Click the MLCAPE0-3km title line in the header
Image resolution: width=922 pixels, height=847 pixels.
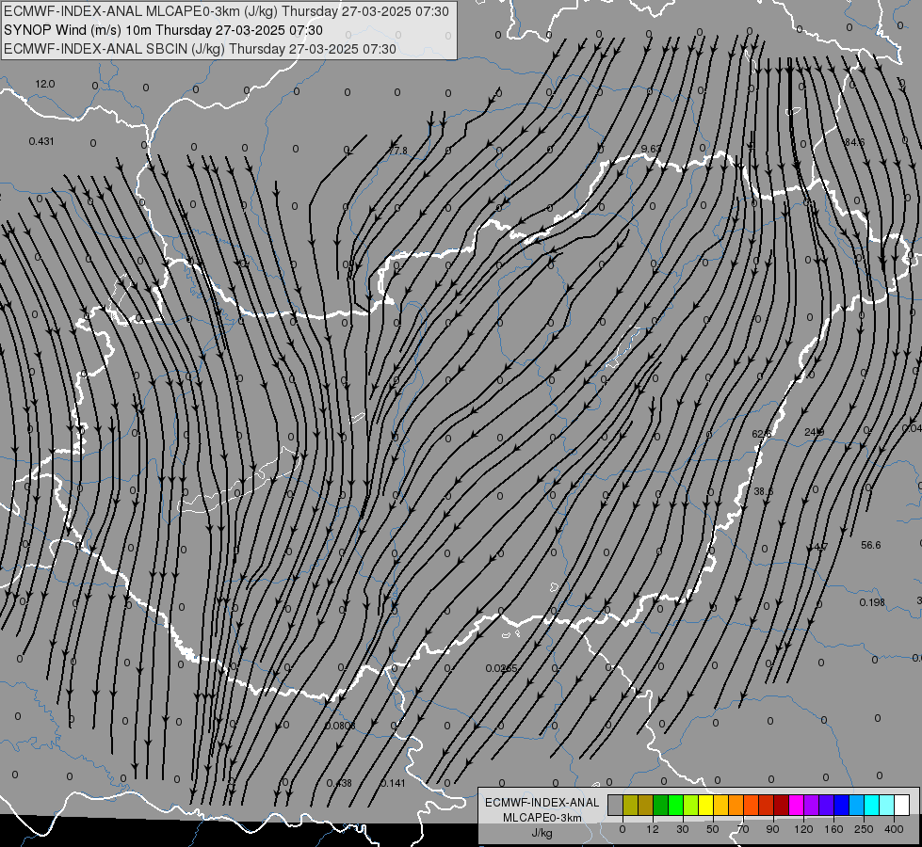click(226, 11)
